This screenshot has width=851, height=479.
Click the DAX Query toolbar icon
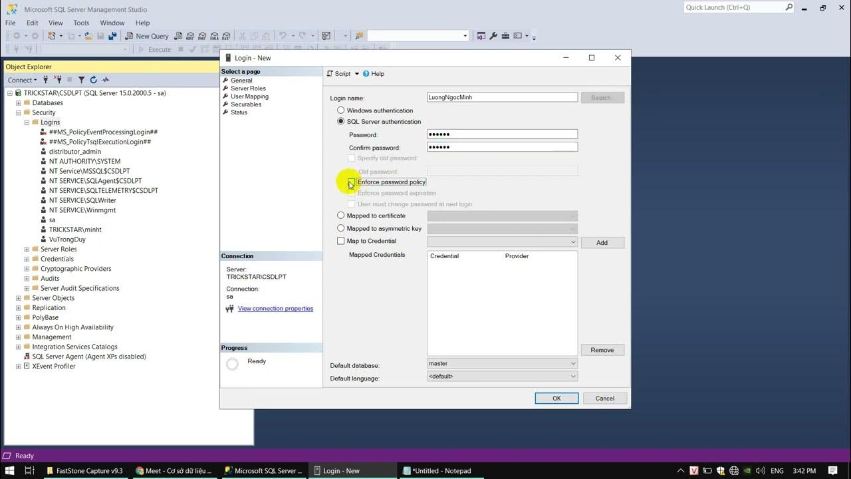226,36
